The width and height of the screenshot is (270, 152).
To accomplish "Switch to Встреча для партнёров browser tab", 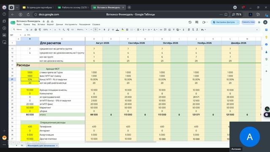I will click(38, 8).
